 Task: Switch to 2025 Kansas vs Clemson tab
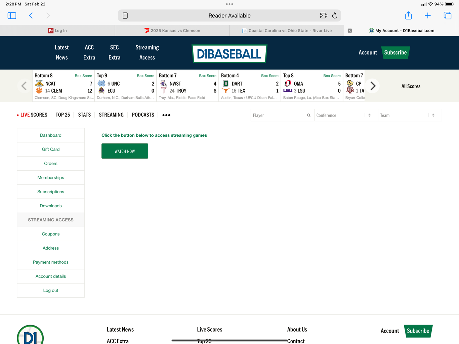(172, 31)
